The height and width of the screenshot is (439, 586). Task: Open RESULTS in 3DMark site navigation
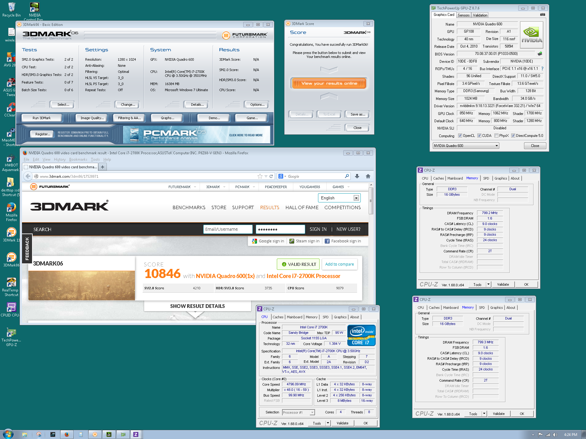click(269, 207)
